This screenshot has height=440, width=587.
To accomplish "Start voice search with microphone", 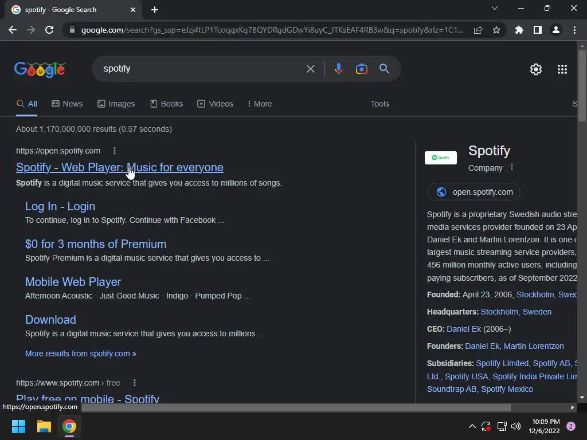I will pos(338,69).
